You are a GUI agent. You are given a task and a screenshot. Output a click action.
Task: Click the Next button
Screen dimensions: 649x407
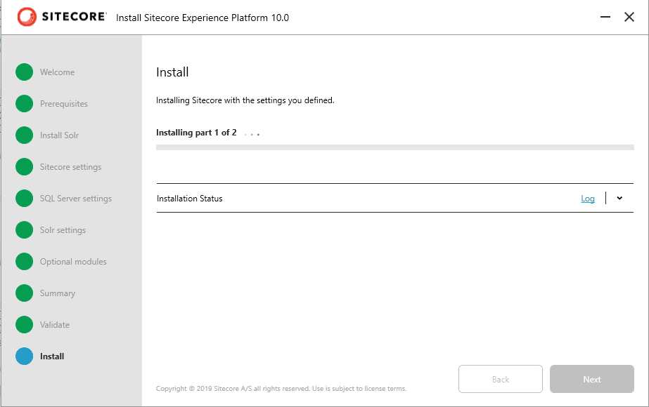point(592,379)
